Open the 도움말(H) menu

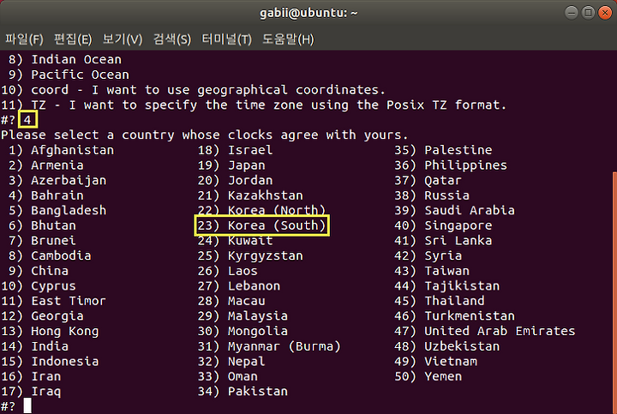pos(289,39)
